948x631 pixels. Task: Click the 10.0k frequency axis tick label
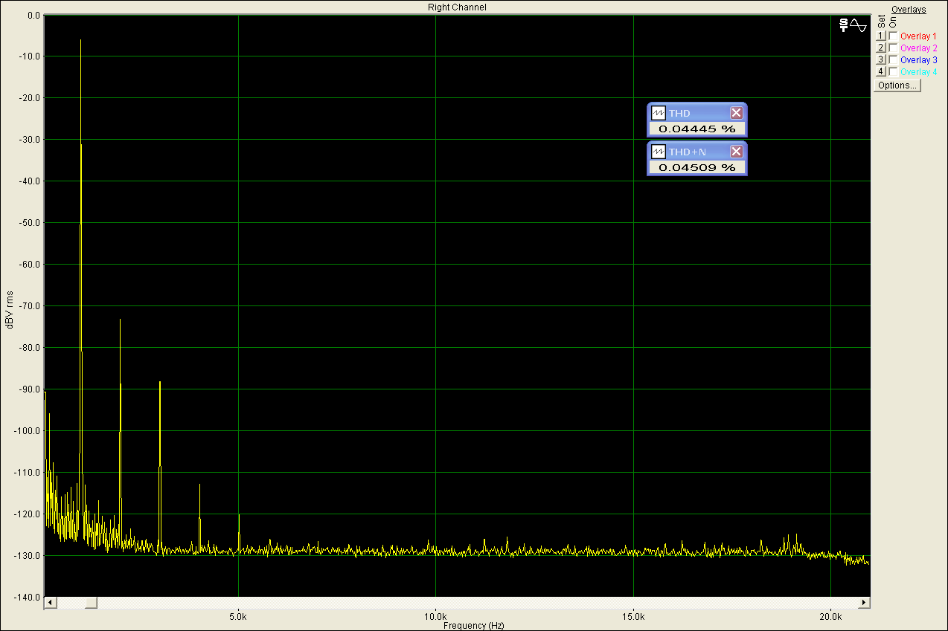435,617
